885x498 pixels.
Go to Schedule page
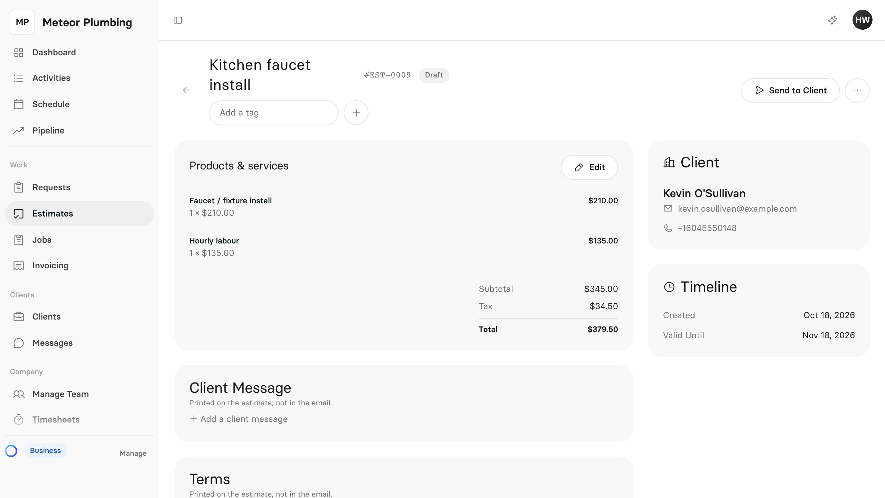point(80,104)
